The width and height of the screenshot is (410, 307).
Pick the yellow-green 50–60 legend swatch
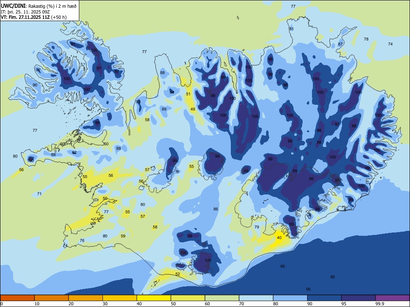(188, 298)
